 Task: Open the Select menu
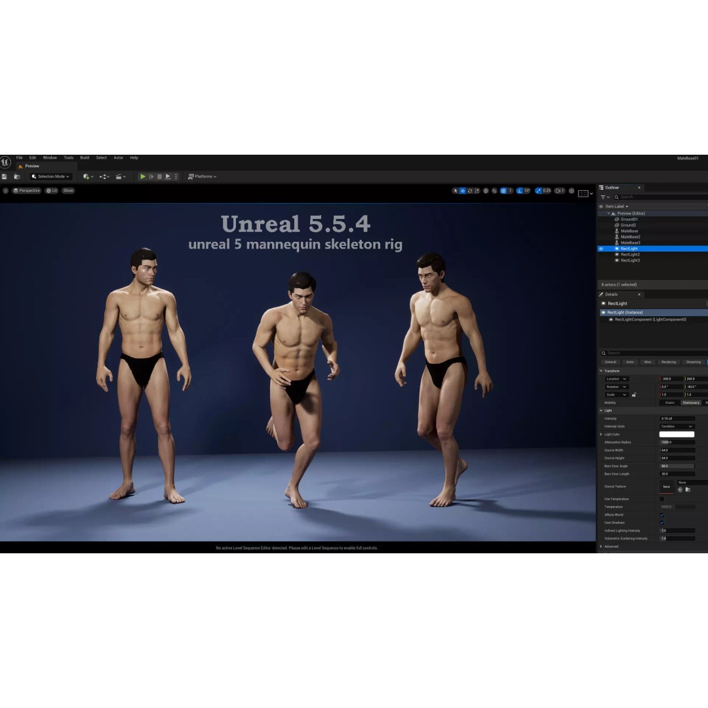click(101, 158)
